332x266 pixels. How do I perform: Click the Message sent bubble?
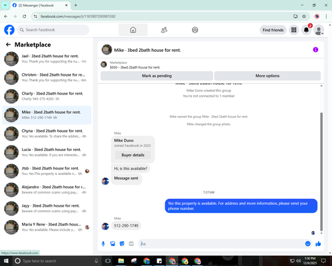click(126, 178)
